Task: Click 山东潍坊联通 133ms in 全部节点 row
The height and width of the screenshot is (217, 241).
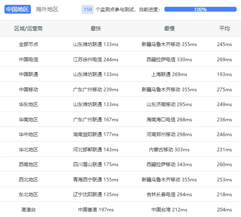Action: [x=96, y=44]
